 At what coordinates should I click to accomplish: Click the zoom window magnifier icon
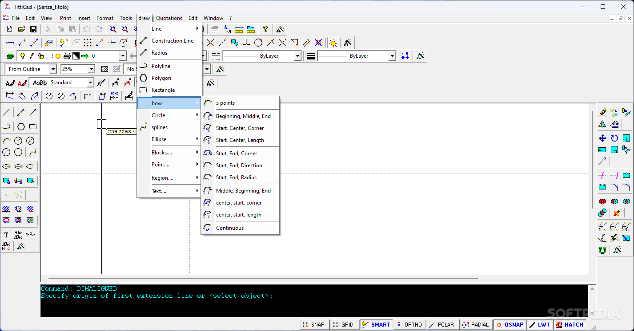[113, 29]
